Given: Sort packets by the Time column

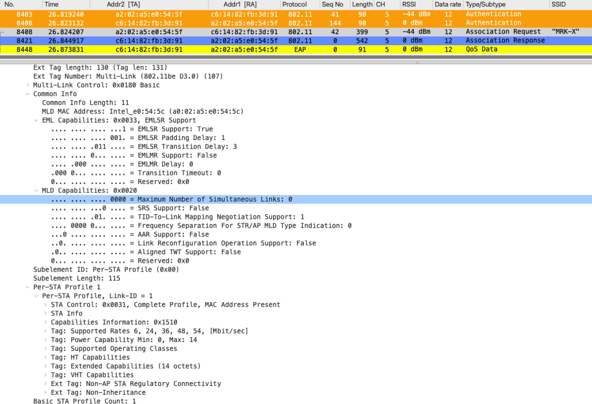Looking at the screenshot, I should point(52,4).
